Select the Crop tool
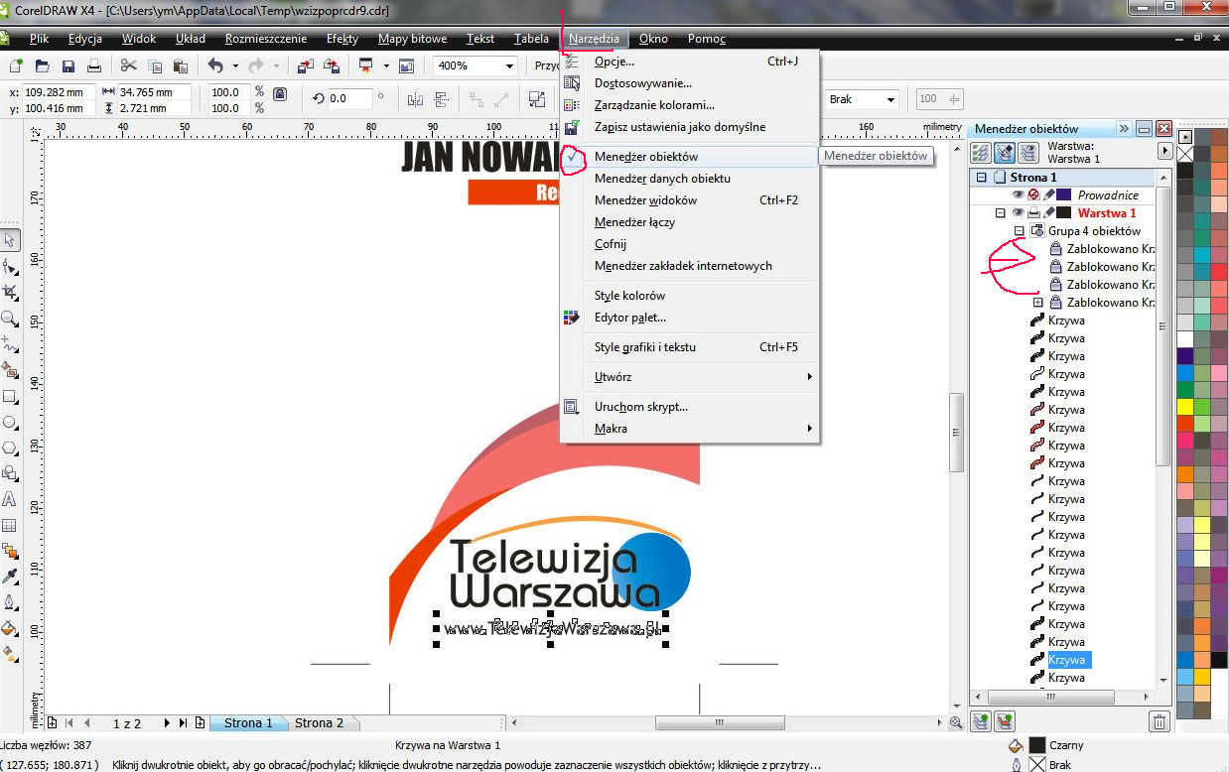 (x=10, y=292)
